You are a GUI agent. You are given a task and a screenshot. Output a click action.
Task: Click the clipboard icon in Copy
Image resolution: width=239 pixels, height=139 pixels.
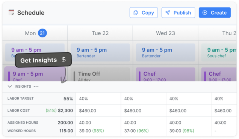(x=136, y=13)
